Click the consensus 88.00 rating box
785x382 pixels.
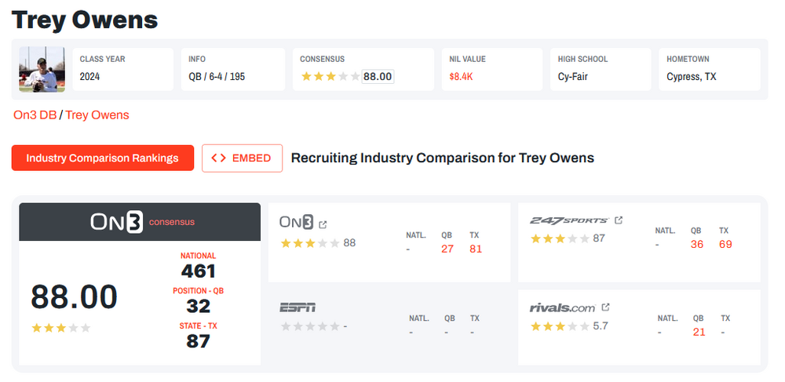click(378, 77)
